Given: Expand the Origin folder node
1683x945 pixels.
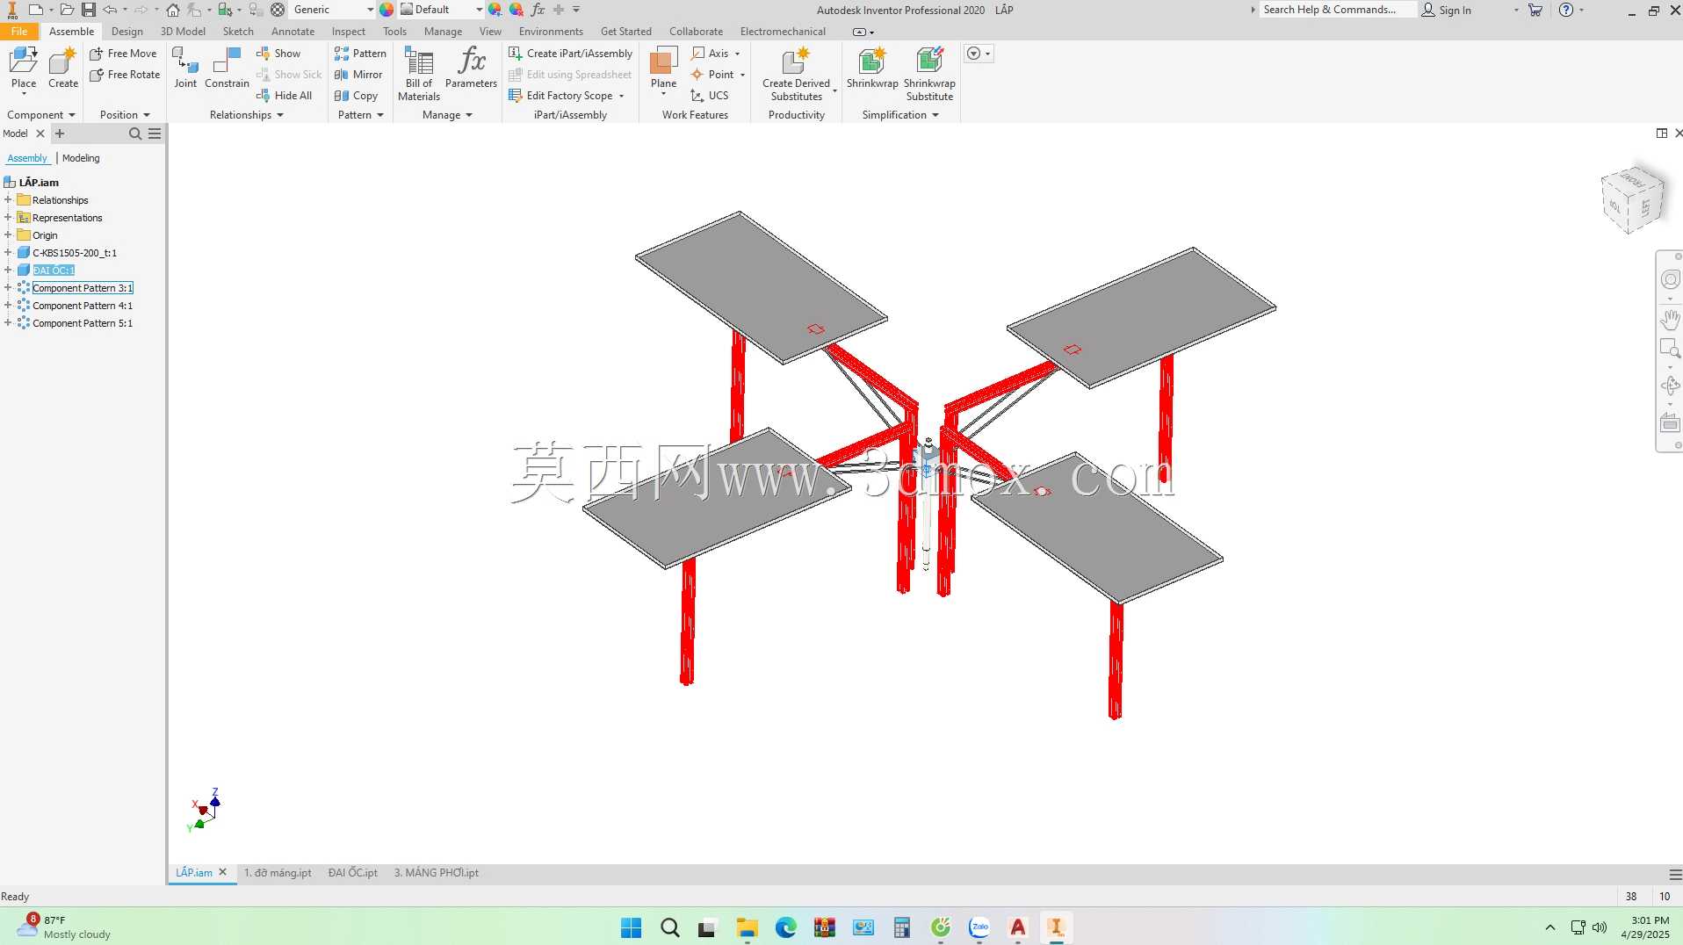Looking at the screenshot, I should pos(8,235).
